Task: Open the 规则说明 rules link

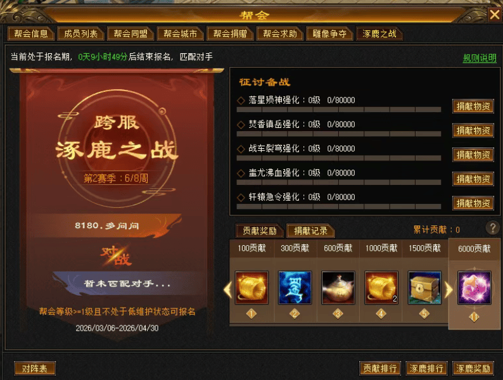Action: point(480,58)
